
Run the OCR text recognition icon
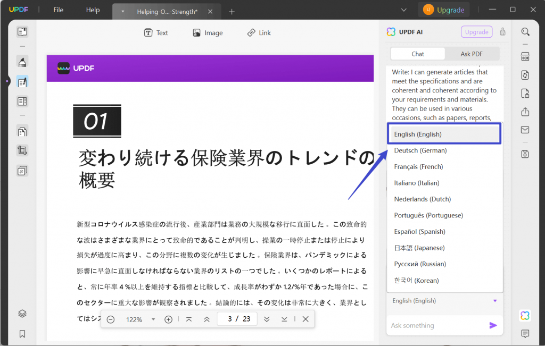(525, 56)
